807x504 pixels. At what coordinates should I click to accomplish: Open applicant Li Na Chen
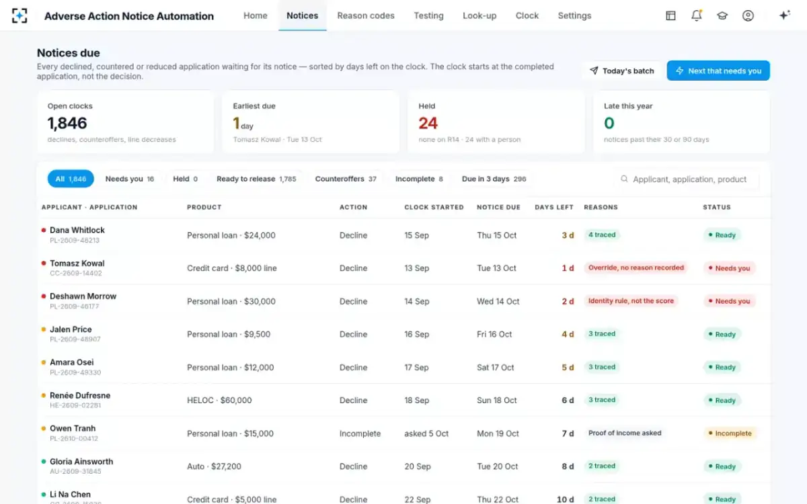(70, 495)
